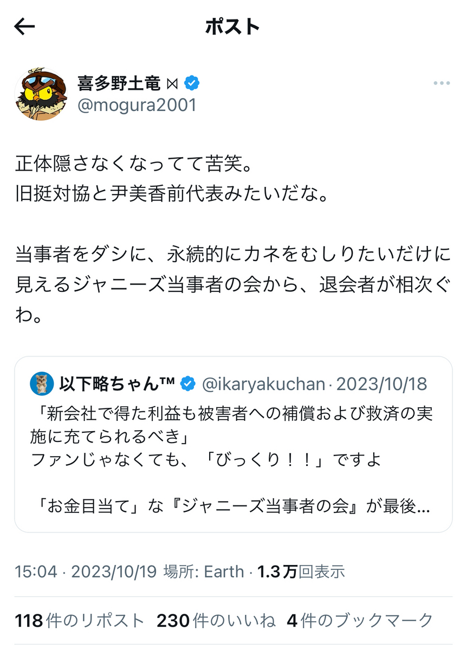The height and width of the screenshot is (650, 467).
Task: Tap the ポスト header title
Action: click(233, 27)
